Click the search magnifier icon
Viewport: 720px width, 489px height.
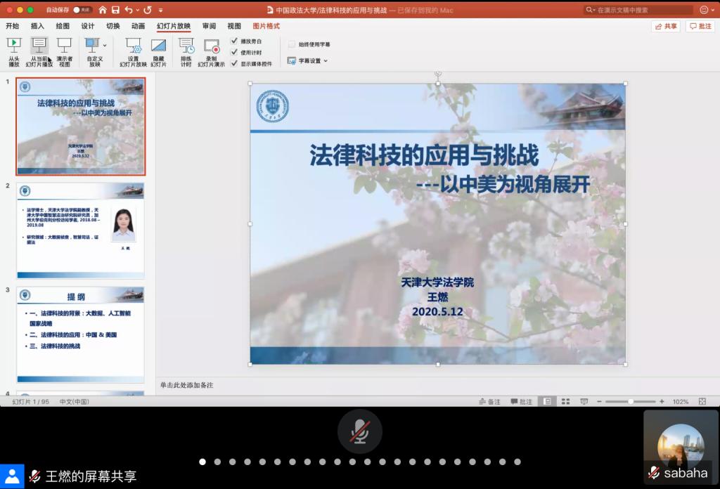click(x=589, y=10)
